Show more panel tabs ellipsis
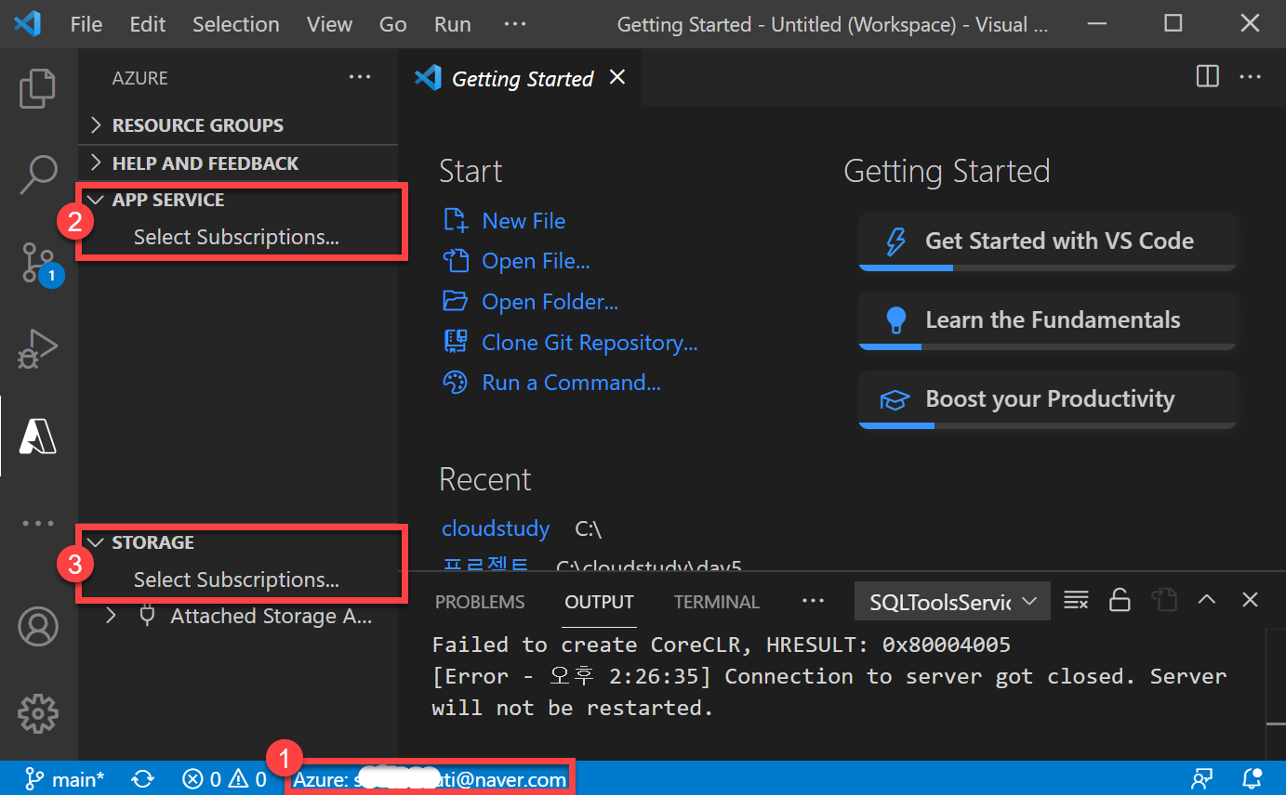 point(813,601)
